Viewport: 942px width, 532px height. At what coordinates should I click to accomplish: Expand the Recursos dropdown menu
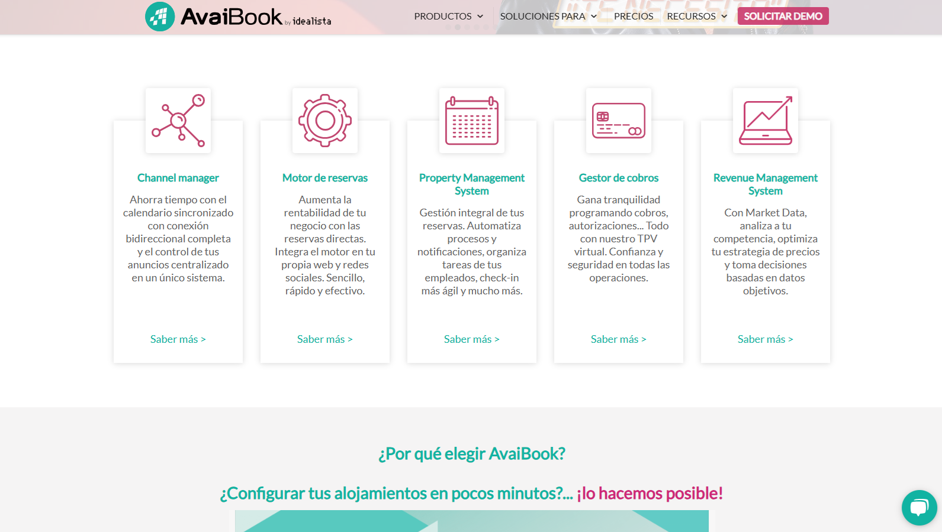pos(697,17)
